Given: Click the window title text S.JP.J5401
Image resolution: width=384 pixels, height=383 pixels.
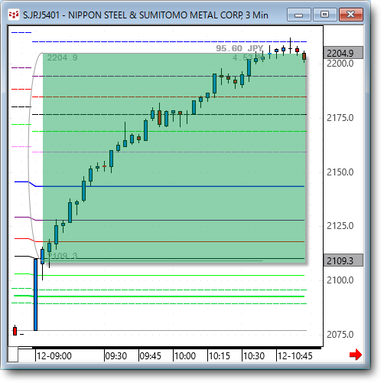Looking at the screenshot, I should pos(41,15).
